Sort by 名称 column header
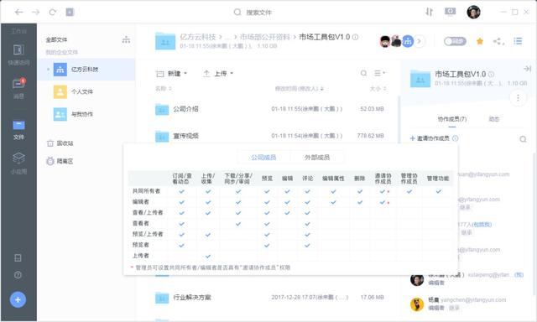 [164, 89]
